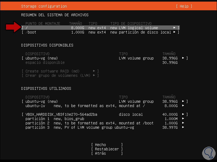Select used ubuntu-vg device entry

(42, 101)
